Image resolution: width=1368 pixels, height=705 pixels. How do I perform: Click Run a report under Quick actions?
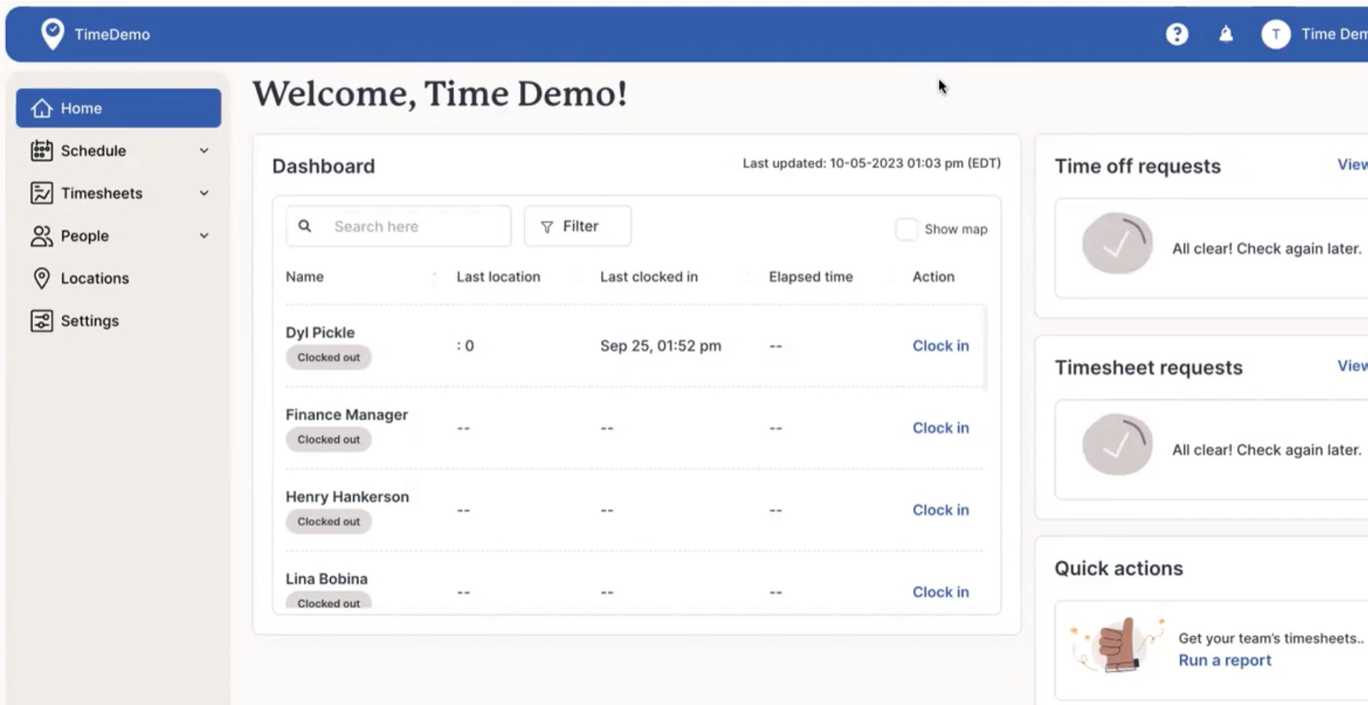[x=1224, y=660]
